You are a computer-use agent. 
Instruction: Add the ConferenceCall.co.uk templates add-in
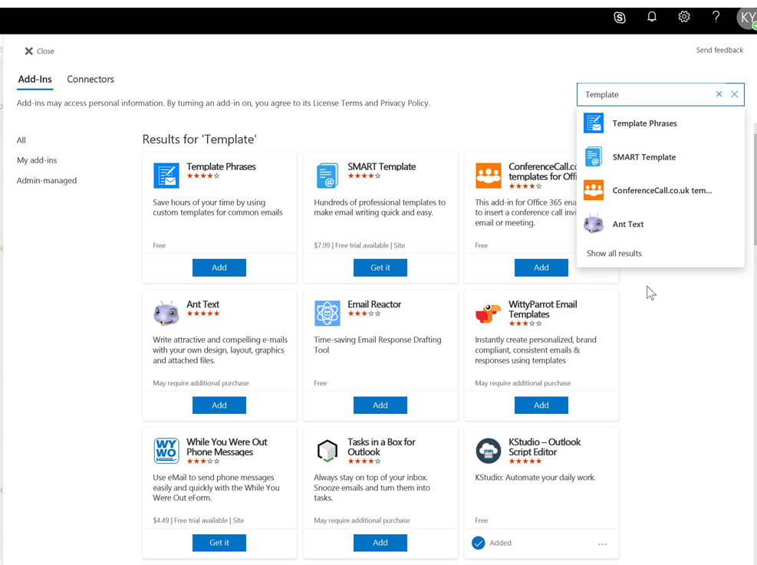tap(541, 268)
